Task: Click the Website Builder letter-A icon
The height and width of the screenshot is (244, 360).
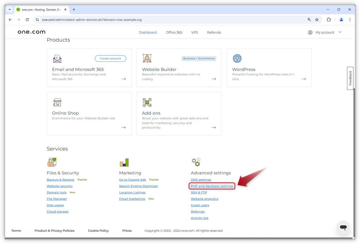Action: 147,58
